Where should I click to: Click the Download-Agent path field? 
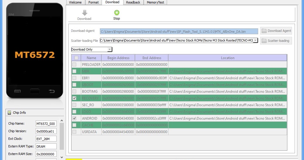[x=179, y=32]
